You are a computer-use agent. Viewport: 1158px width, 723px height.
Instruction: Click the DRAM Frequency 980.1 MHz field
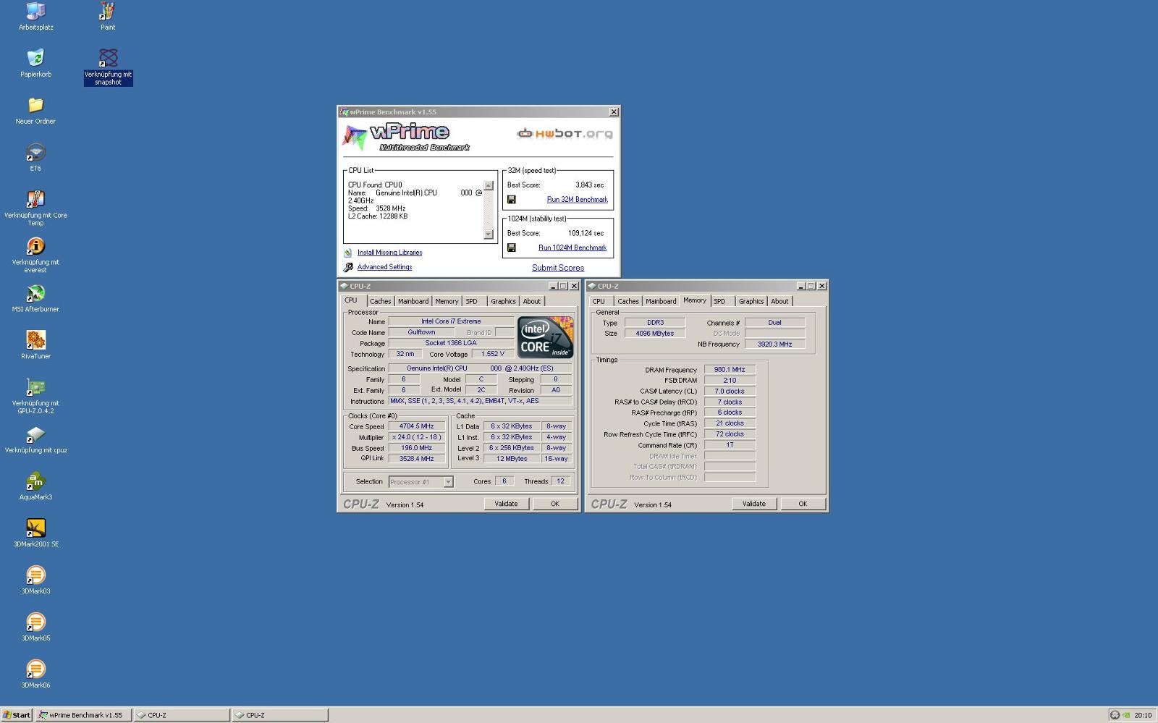coord(730,370)
